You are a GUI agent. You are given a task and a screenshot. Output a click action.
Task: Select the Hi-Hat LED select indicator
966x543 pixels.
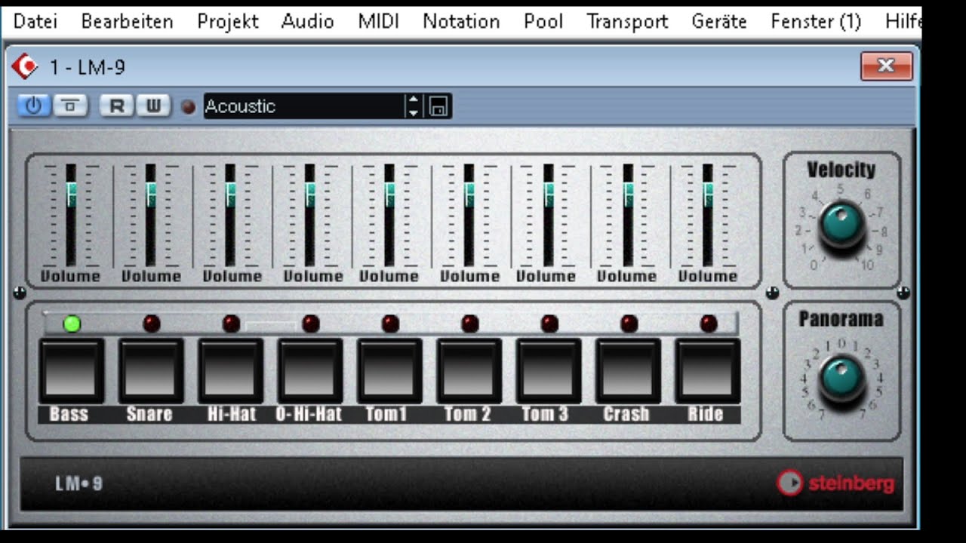click(231, 324)
